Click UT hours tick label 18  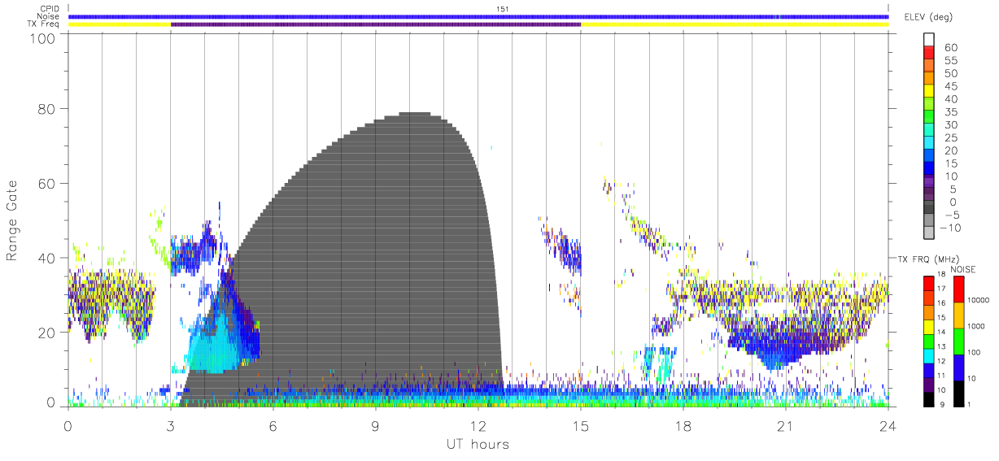pos(683,425)
